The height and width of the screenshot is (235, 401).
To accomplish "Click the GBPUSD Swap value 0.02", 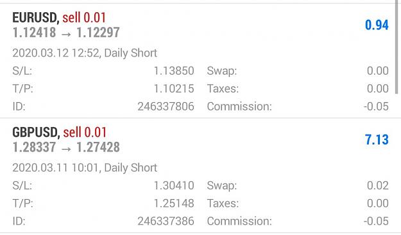I will point(378,186).
